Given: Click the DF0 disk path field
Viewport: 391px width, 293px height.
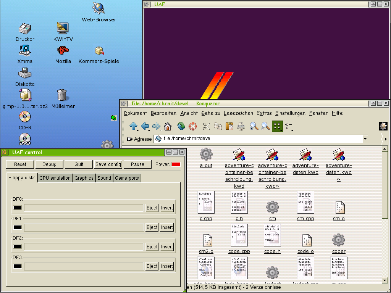Looking at the screenshot, I should [84, 208].
